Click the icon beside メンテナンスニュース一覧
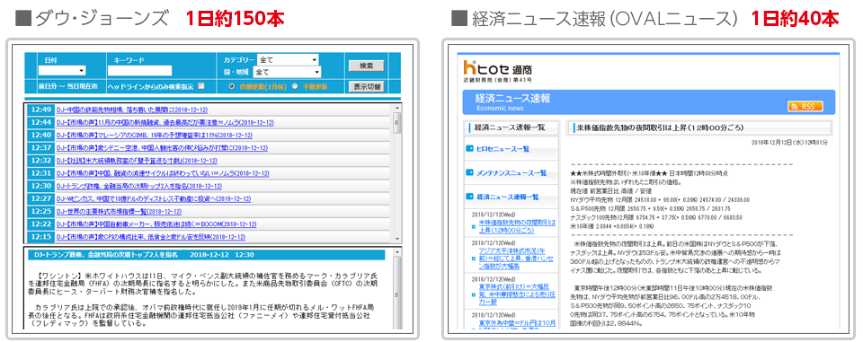Screen dimensions: 863x342 469,172
